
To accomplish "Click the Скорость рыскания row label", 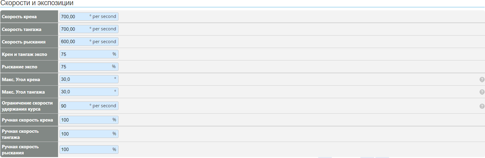I will [x=24, y=42].
